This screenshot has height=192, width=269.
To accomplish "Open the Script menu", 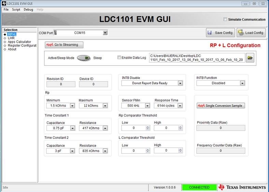I will pyautogui.click(x=16, y=10).
